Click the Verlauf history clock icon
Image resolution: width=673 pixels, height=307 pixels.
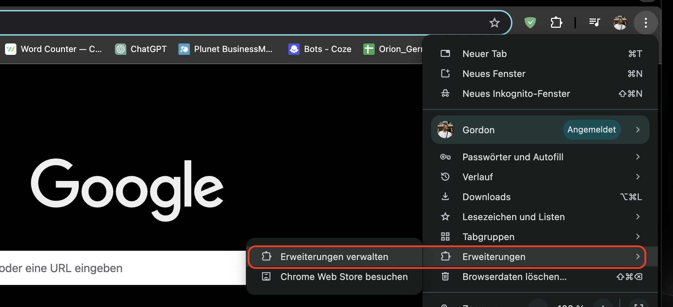[x=445, y=177]
